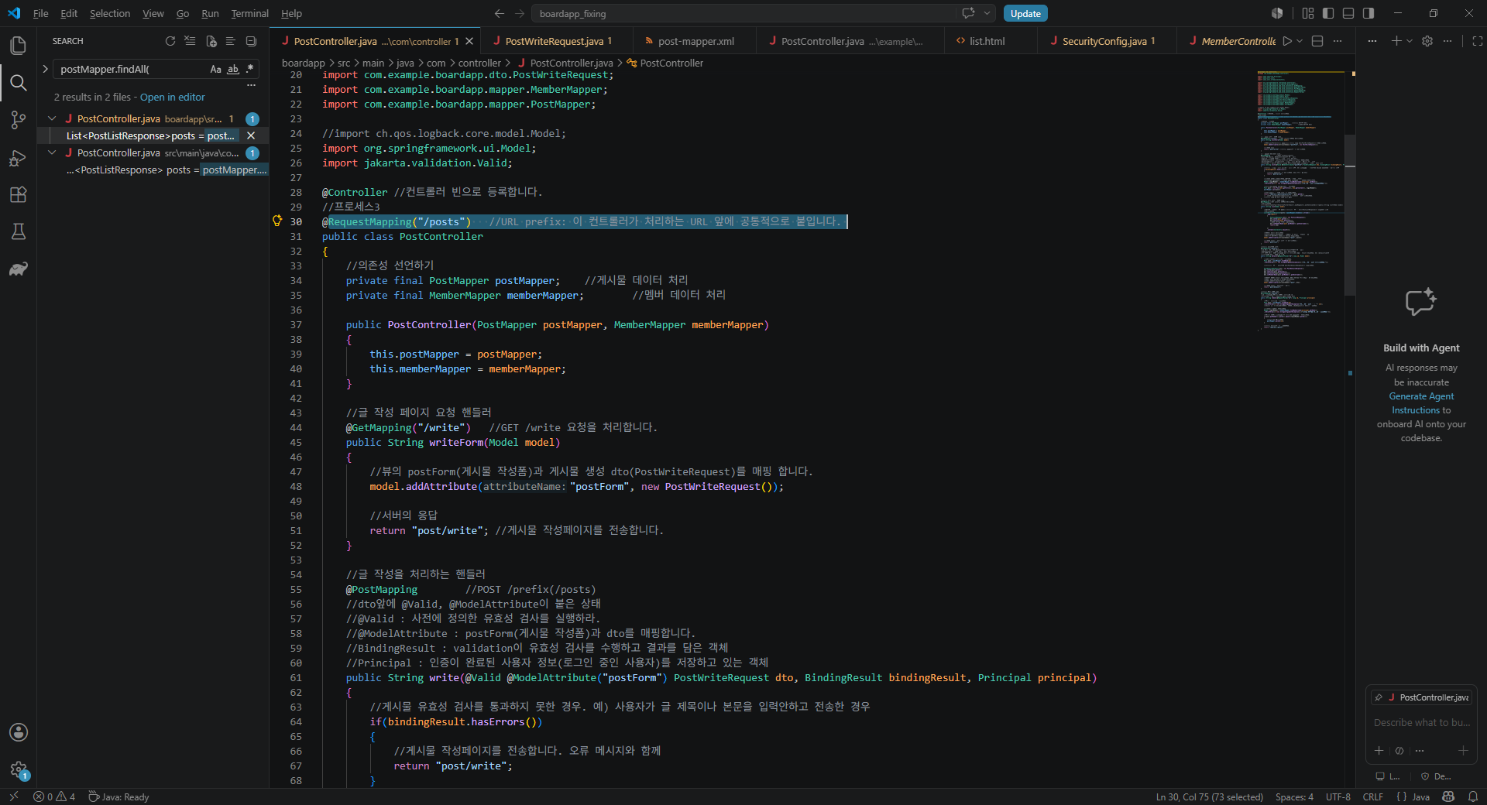Switch to the SecurityConfig.java tab
This screenshot has height=805, width=1487.
1106,41
